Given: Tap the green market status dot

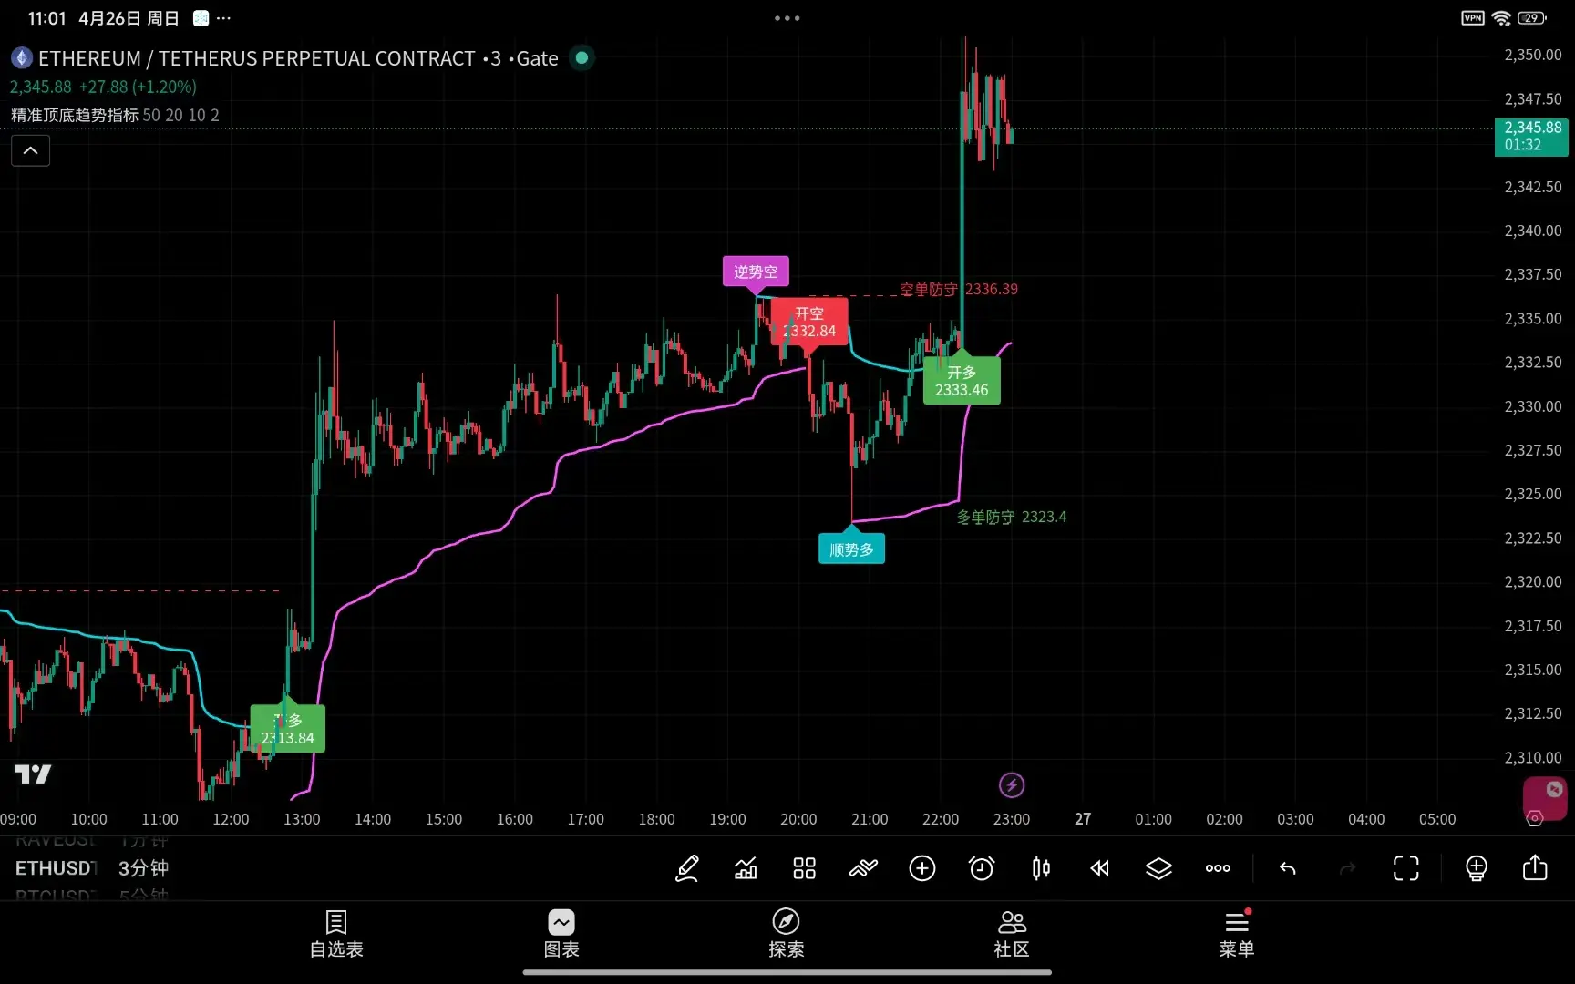Looking at the screenshot, I should click(x=582, y=58).
